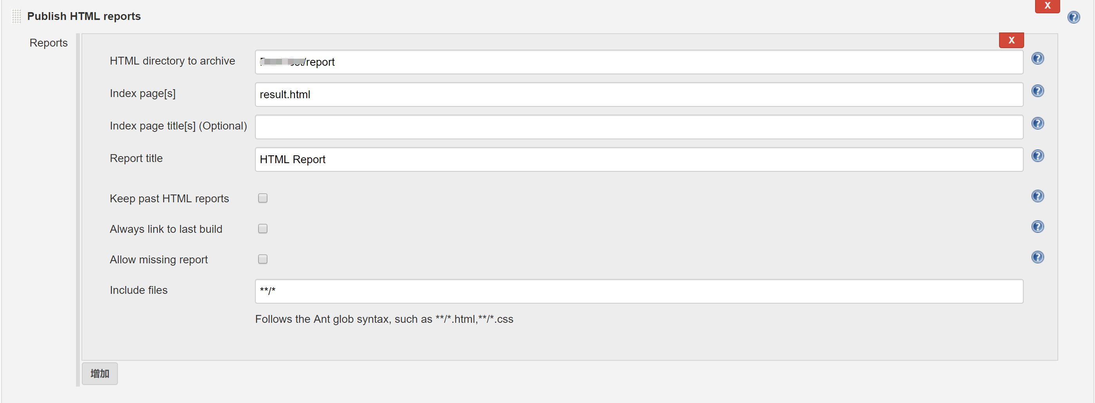Screen dimensions: 1095x403
Task: Focus the Include files input field
Action: (x=638, y=291)
